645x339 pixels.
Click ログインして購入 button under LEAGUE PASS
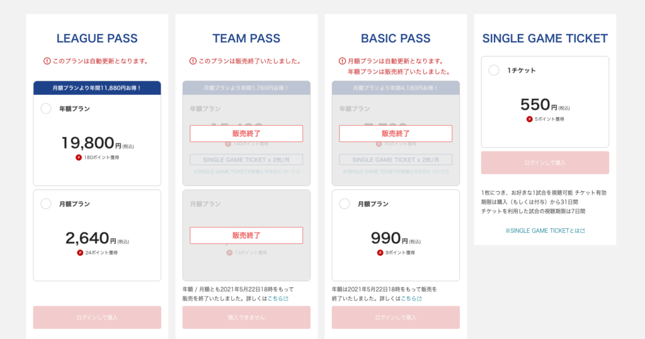pos(97,317)
